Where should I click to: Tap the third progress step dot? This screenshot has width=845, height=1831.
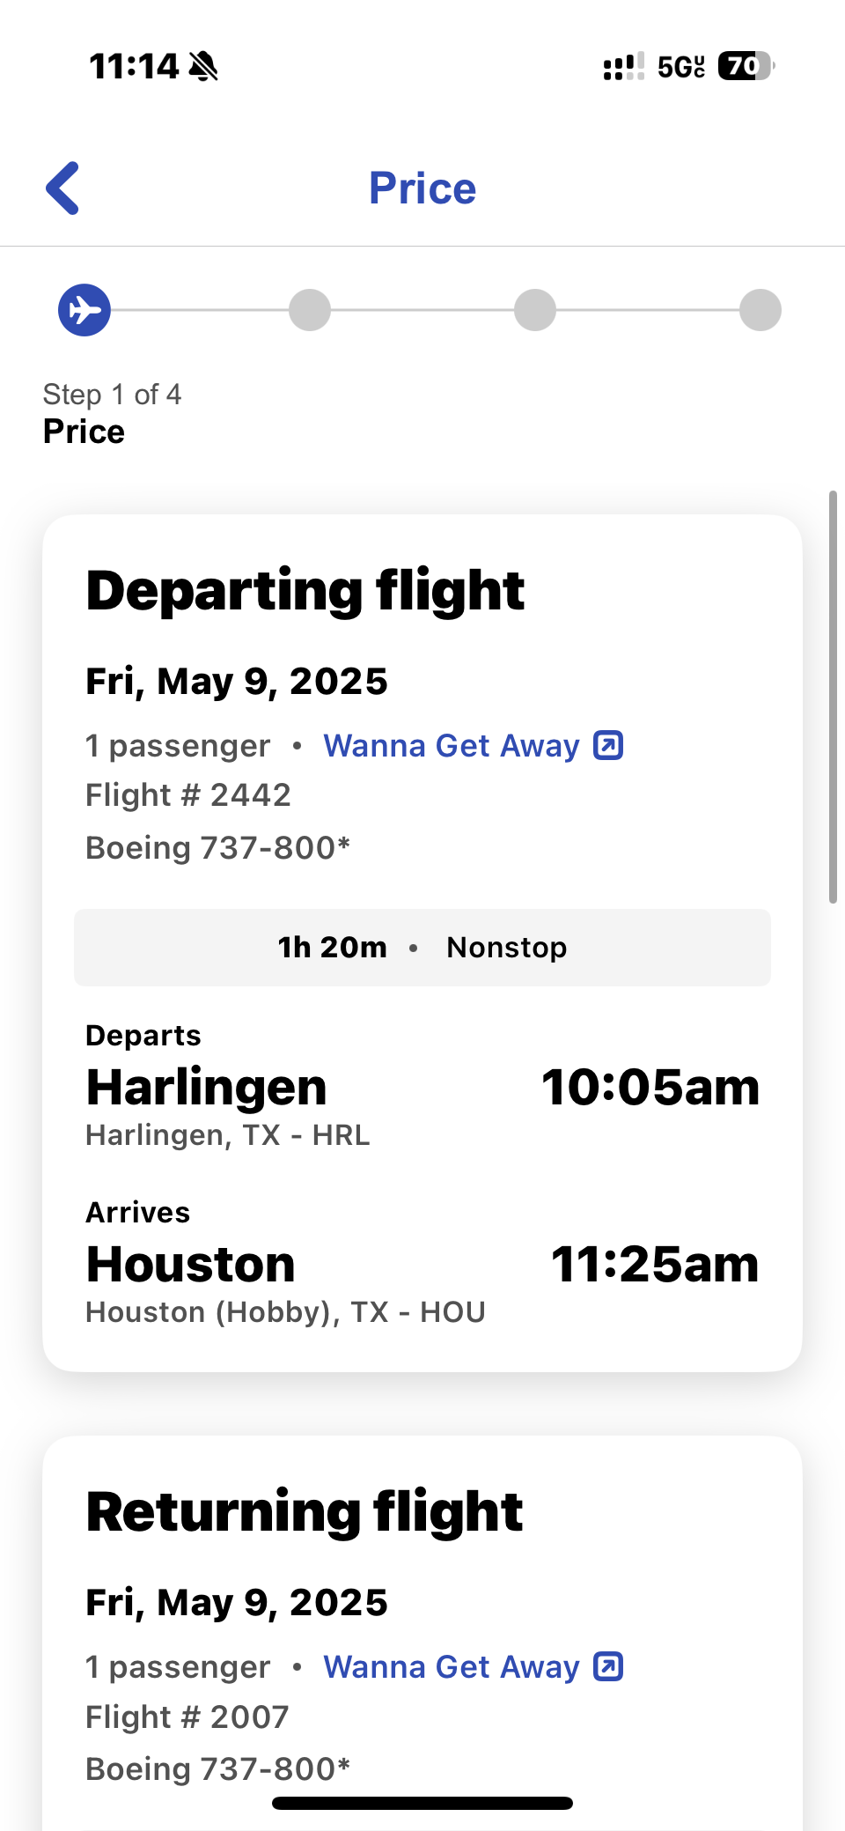[x=535, y=310]
